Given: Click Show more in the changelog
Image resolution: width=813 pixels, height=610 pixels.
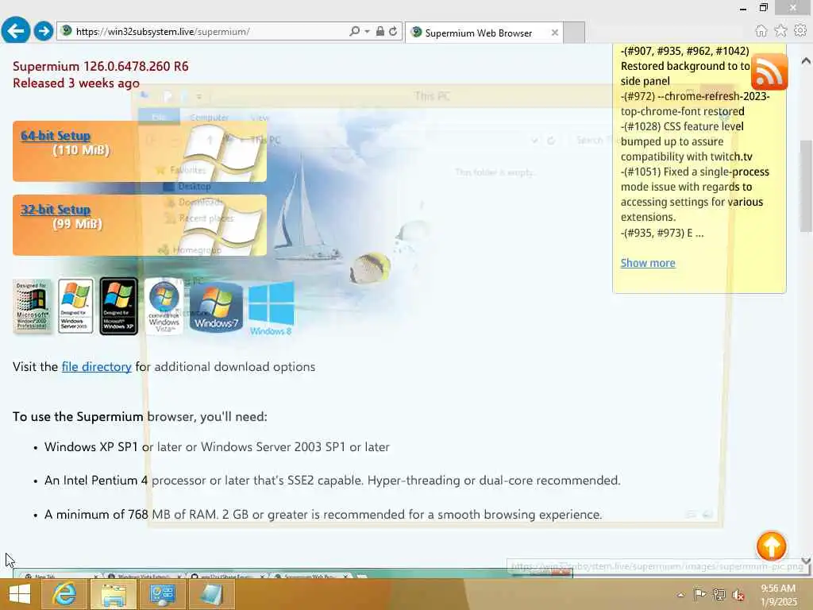Looking at the screenshot, I should click(x=648, y=263).
